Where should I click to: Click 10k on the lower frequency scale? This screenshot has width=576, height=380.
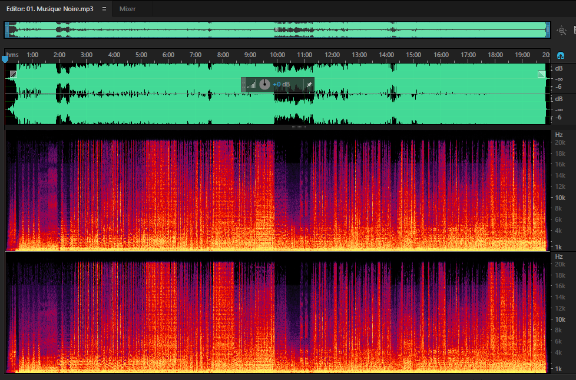pos(560,319)
